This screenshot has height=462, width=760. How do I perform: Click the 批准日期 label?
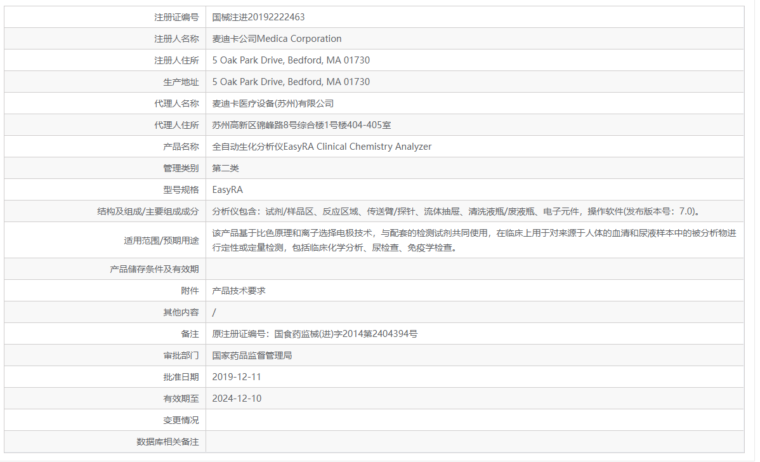[x=181, y=377]
